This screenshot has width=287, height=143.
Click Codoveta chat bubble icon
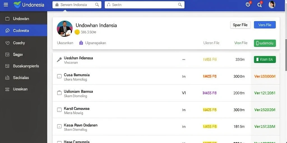7,31
